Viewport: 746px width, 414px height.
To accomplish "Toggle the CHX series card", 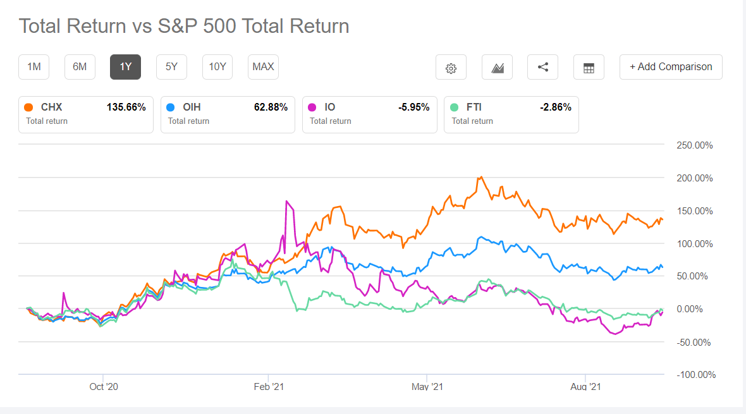I will tap(85, 114).
